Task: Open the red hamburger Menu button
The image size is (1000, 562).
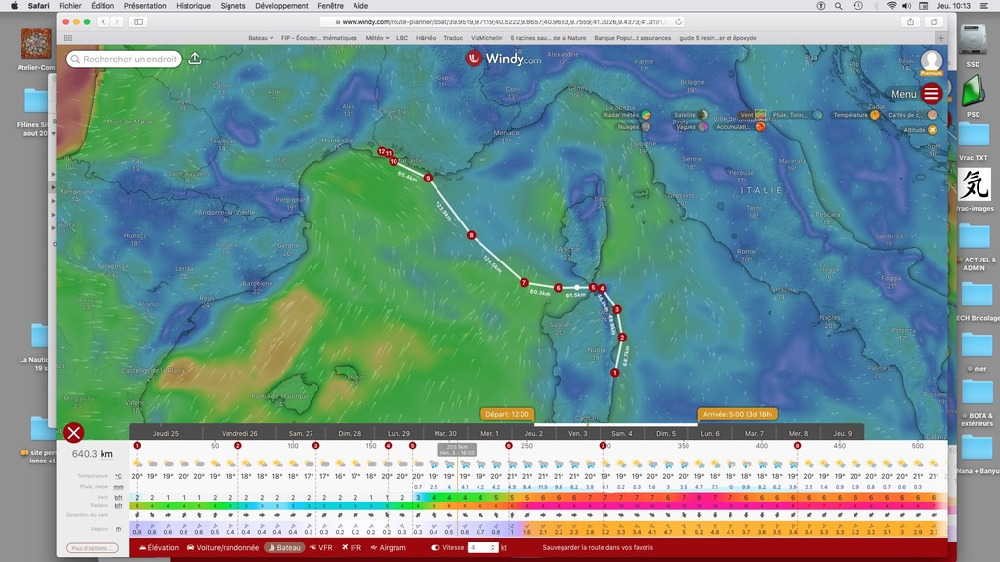Action: [x=932, y=94]
